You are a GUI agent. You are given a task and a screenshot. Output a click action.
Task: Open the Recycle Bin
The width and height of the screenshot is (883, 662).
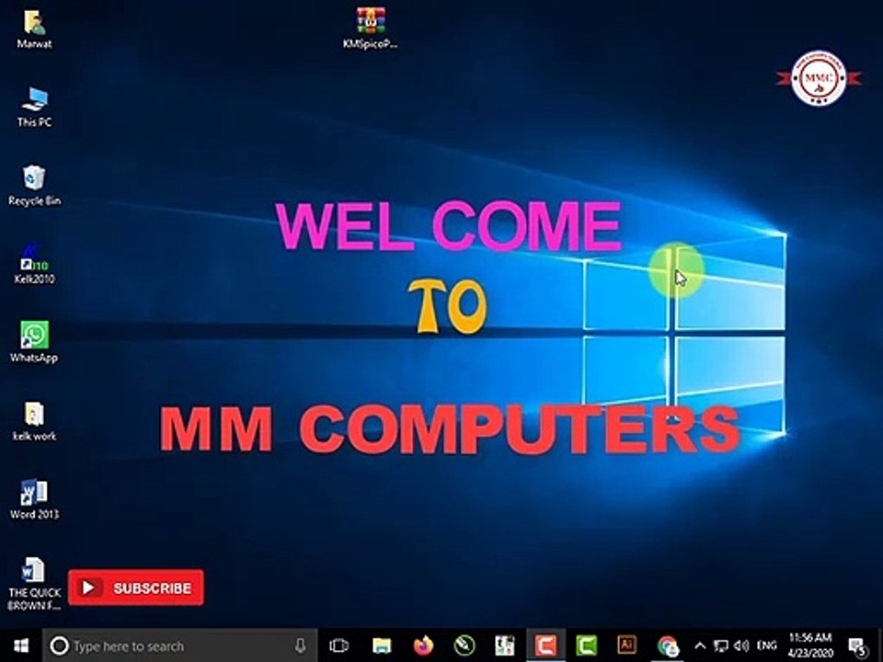[x=34, y=186]
